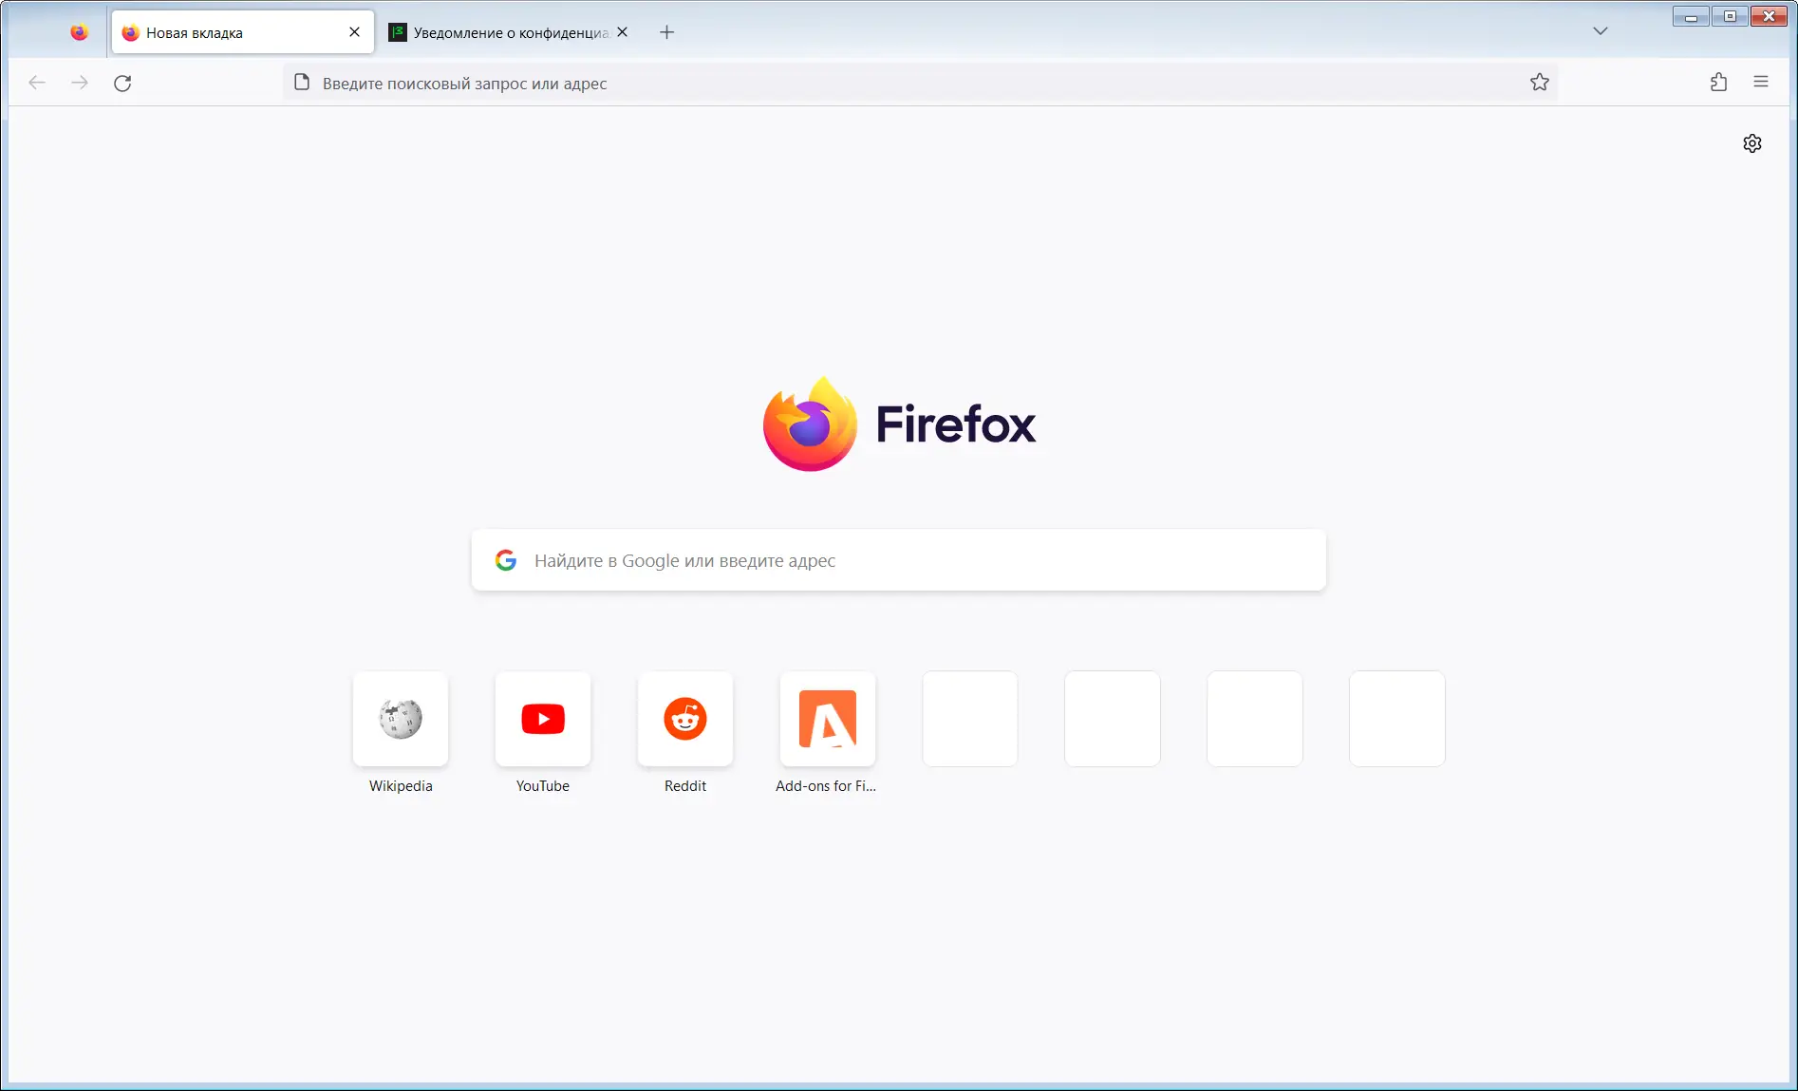The width and height of the screenshot is (1798, 1091).
Task: Reload the current page
Action: tap(122, 83)
